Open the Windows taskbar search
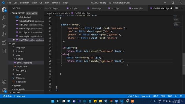Viewport: 185px width, 104px height. (58, 101)
